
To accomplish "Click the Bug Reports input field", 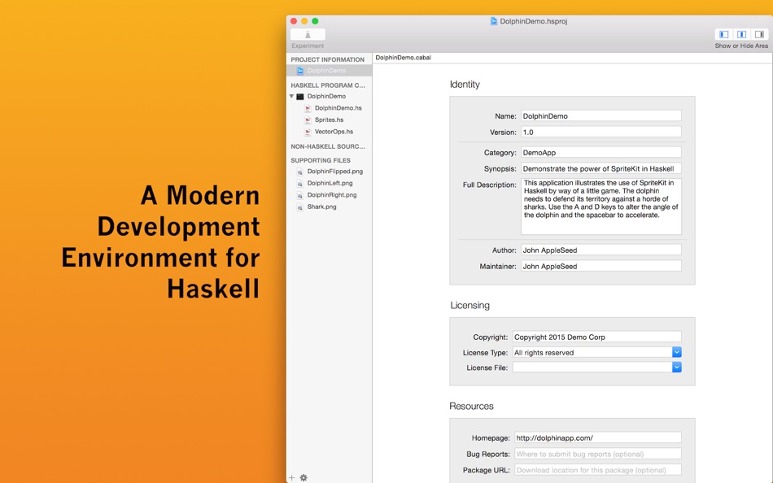I will [x=598, y=454].
